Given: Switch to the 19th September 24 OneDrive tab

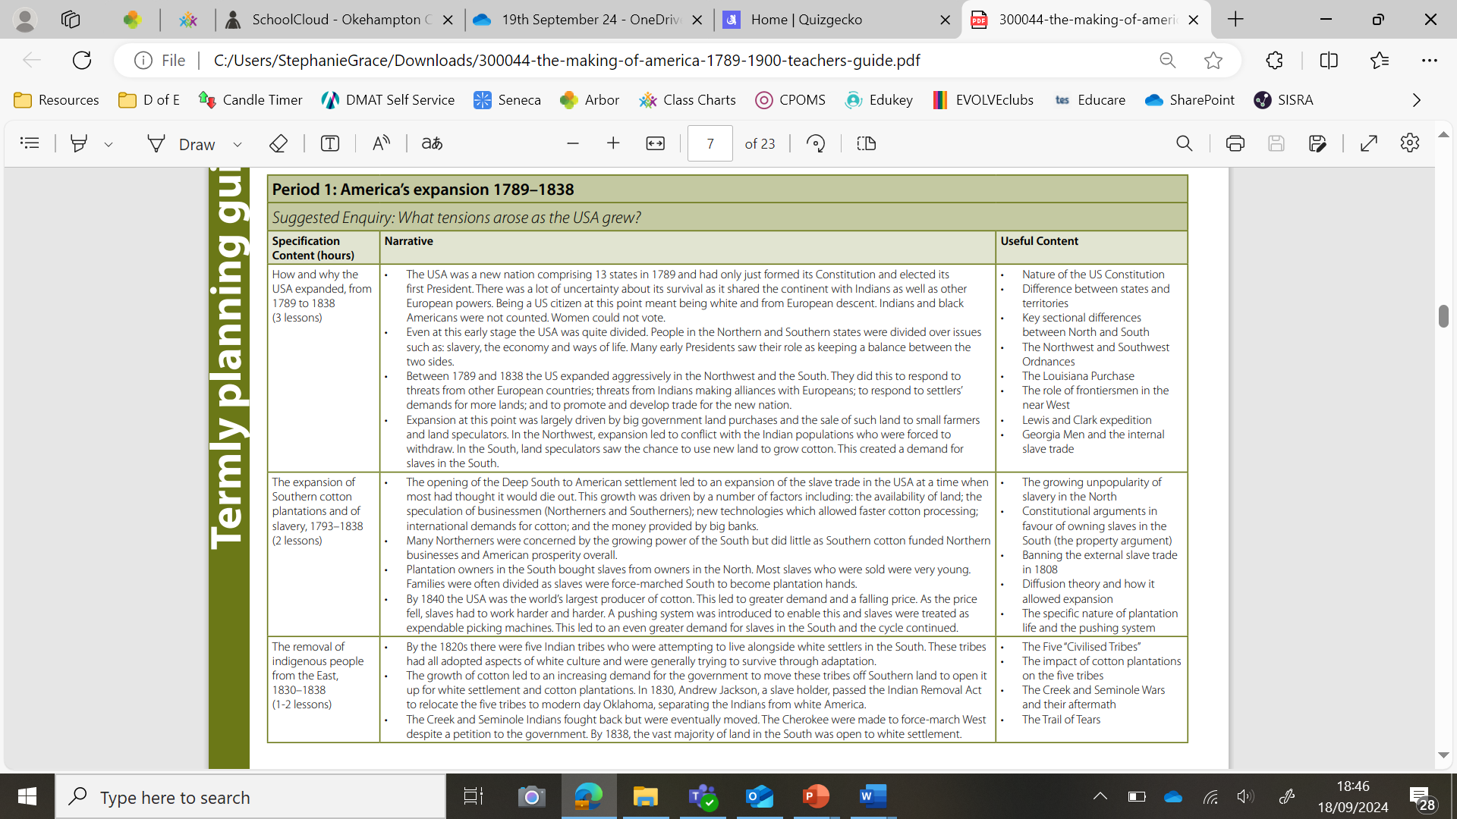Looking at the screenshot, I should pos(589,20).
